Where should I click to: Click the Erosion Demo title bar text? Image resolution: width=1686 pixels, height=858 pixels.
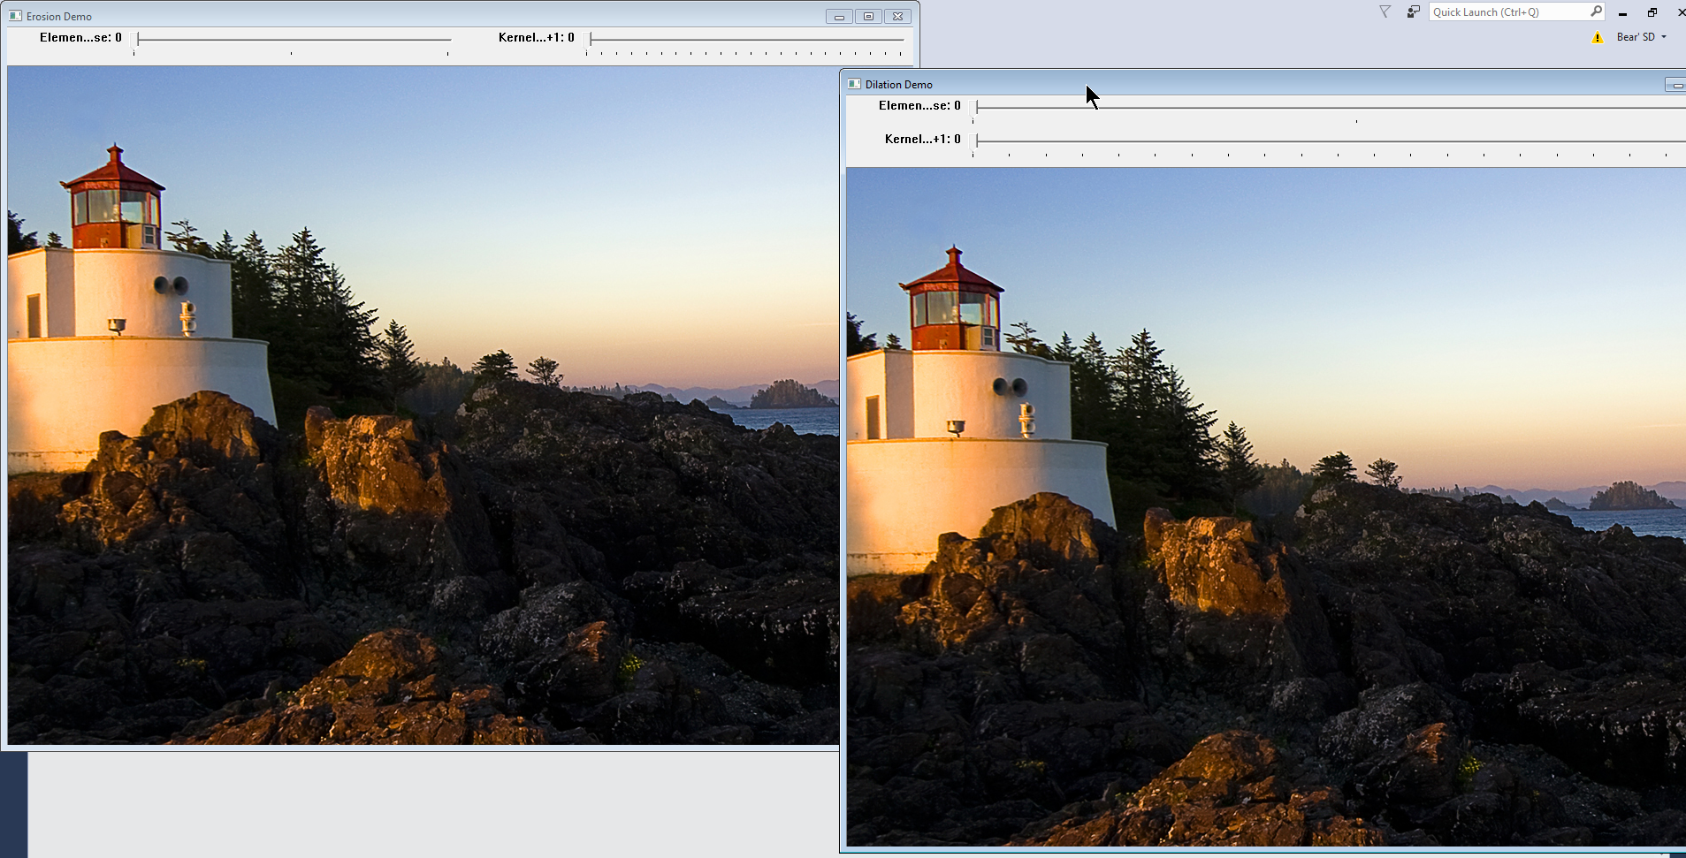[59, 16]
